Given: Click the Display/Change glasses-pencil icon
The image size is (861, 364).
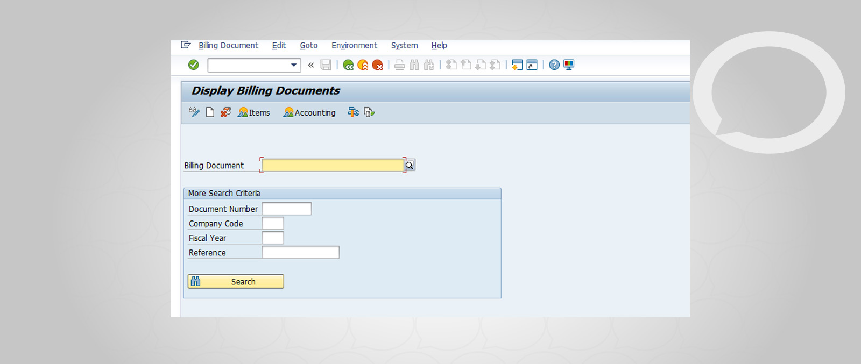Looking at the screenshot, I should click(194, 112).
